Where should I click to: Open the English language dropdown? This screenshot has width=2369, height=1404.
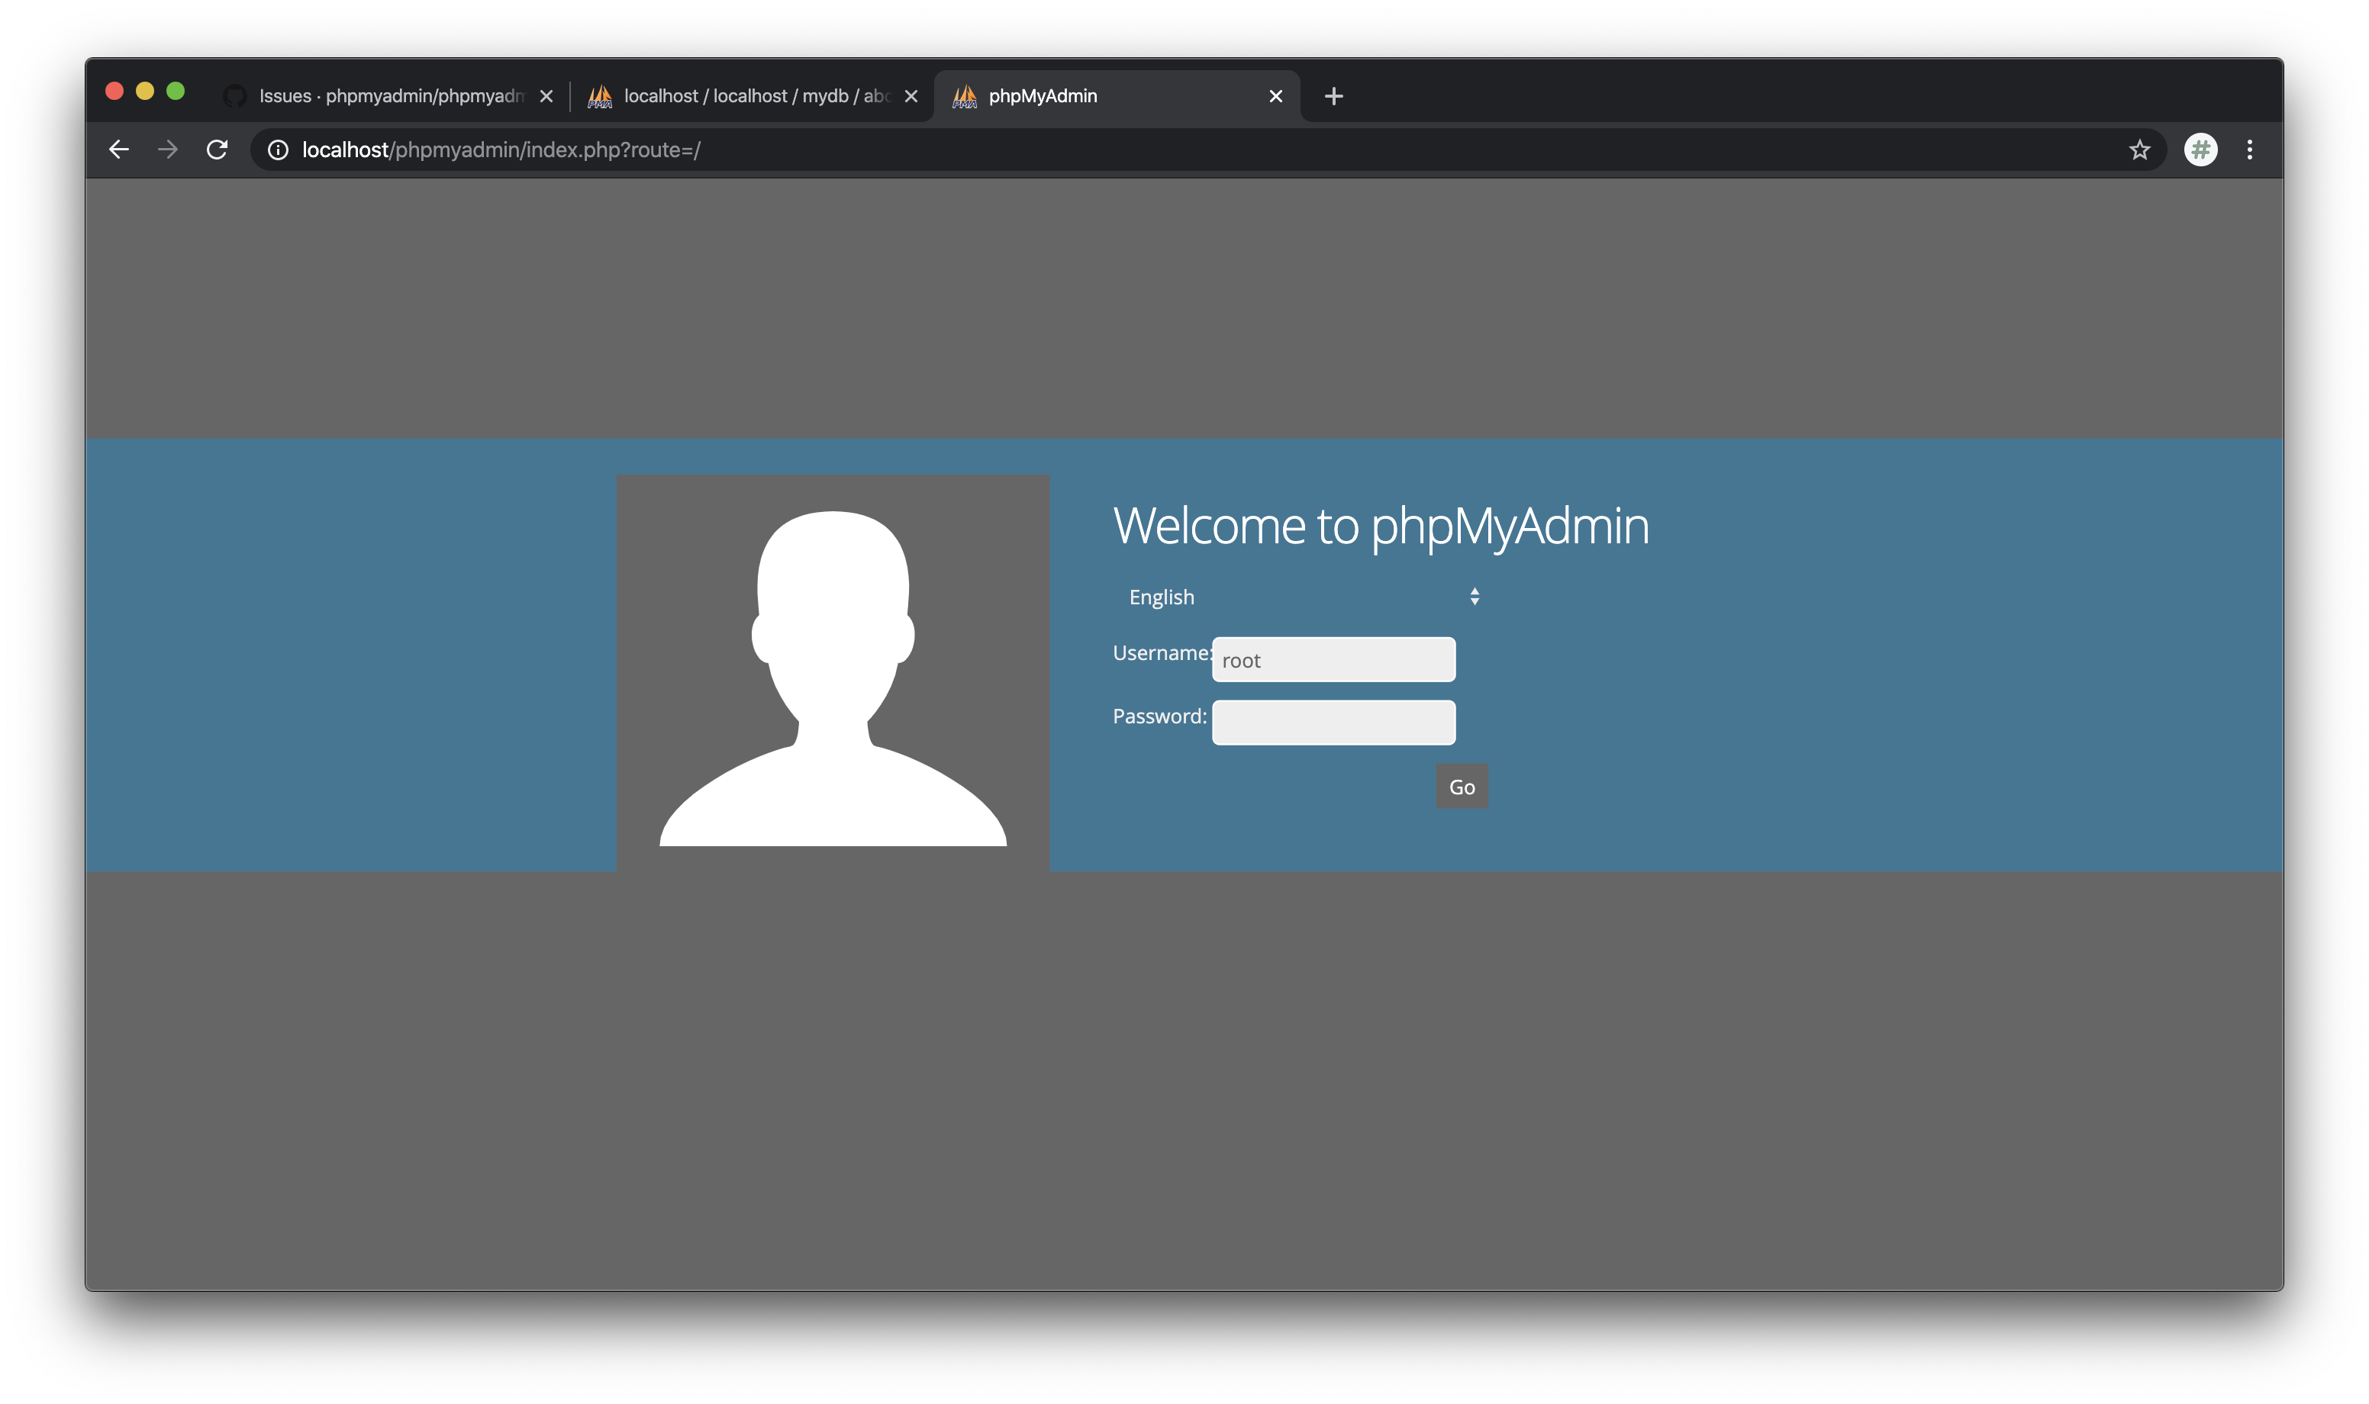1302,597
